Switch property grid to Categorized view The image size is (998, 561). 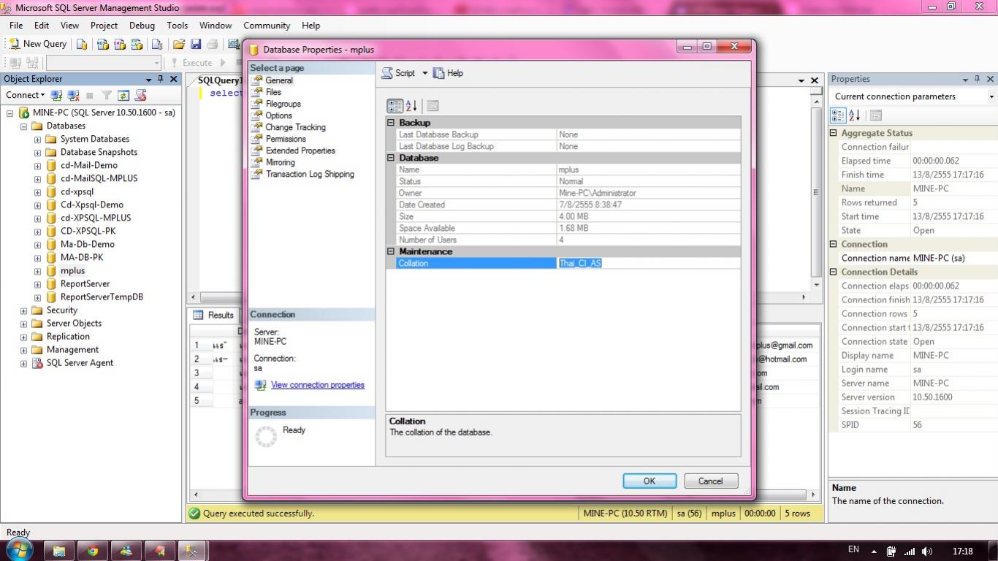click(395, 106)
